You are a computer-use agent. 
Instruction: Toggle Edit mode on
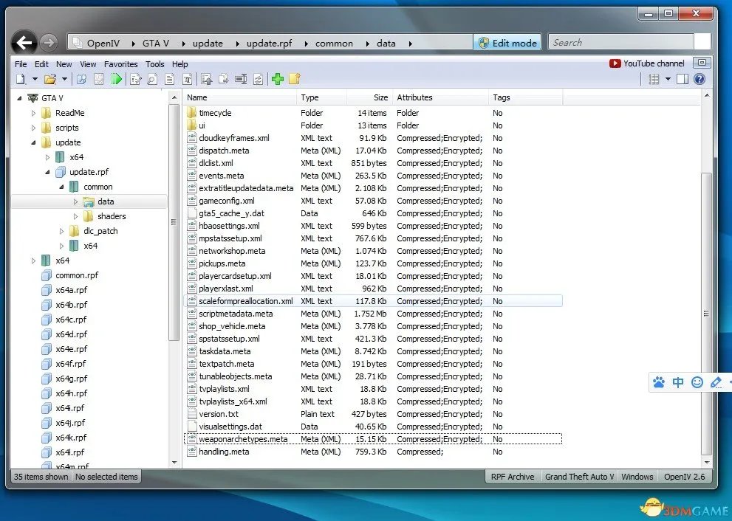tap(507, 43)
